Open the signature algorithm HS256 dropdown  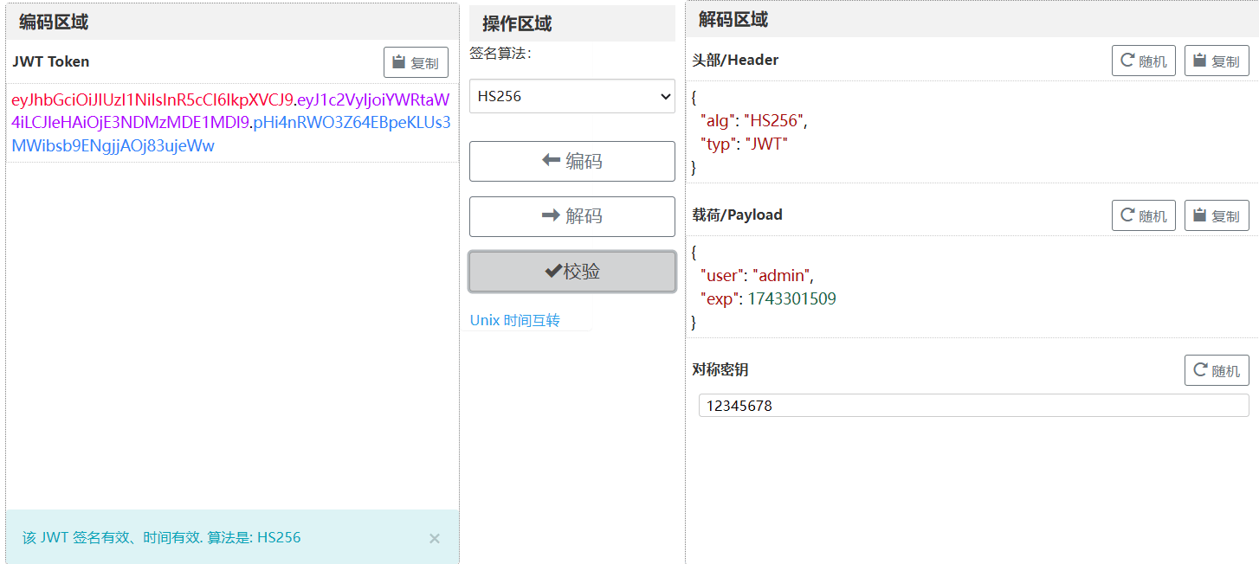coord(571,96)
